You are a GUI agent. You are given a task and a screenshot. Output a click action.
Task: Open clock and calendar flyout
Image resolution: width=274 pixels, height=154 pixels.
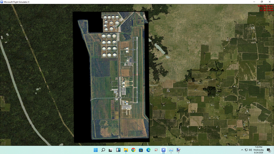click(259, 150)
